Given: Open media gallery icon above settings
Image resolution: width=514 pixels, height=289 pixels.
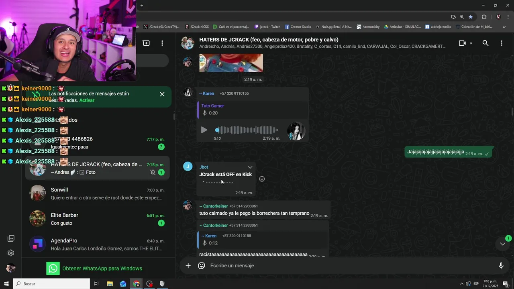Looking at the screenshot, I should [11, 238].
